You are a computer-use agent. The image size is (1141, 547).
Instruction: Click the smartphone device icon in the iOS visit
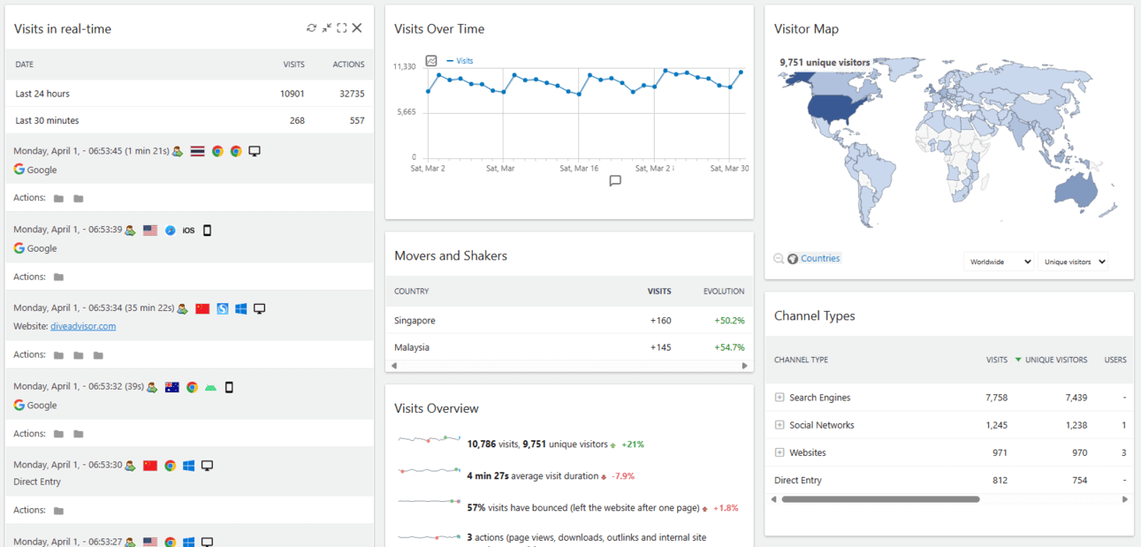(207, 230)
